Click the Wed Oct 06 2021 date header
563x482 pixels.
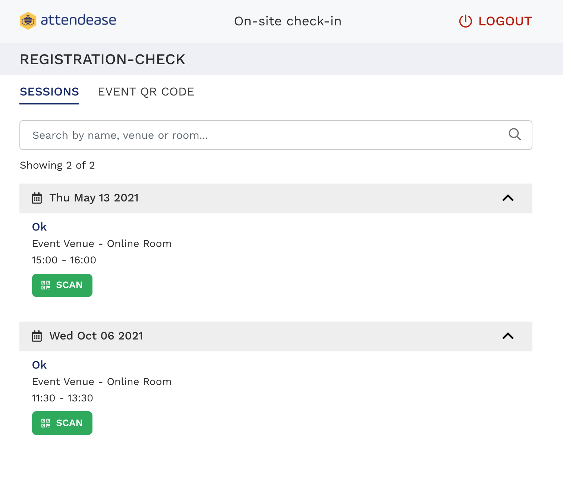point(96,336)
